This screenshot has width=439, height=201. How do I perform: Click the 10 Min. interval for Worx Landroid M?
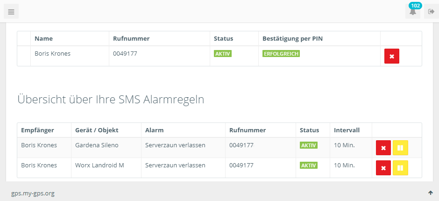click(344, 165)
